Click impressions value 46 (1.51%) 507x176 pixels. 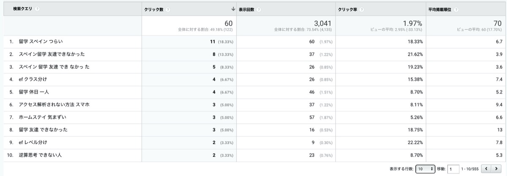pos(321,92)
